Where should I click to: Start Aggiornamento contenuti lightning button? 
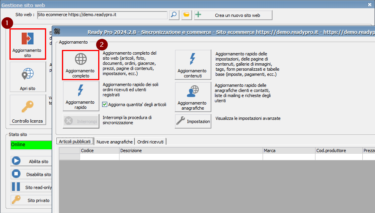tap(193, 65)
